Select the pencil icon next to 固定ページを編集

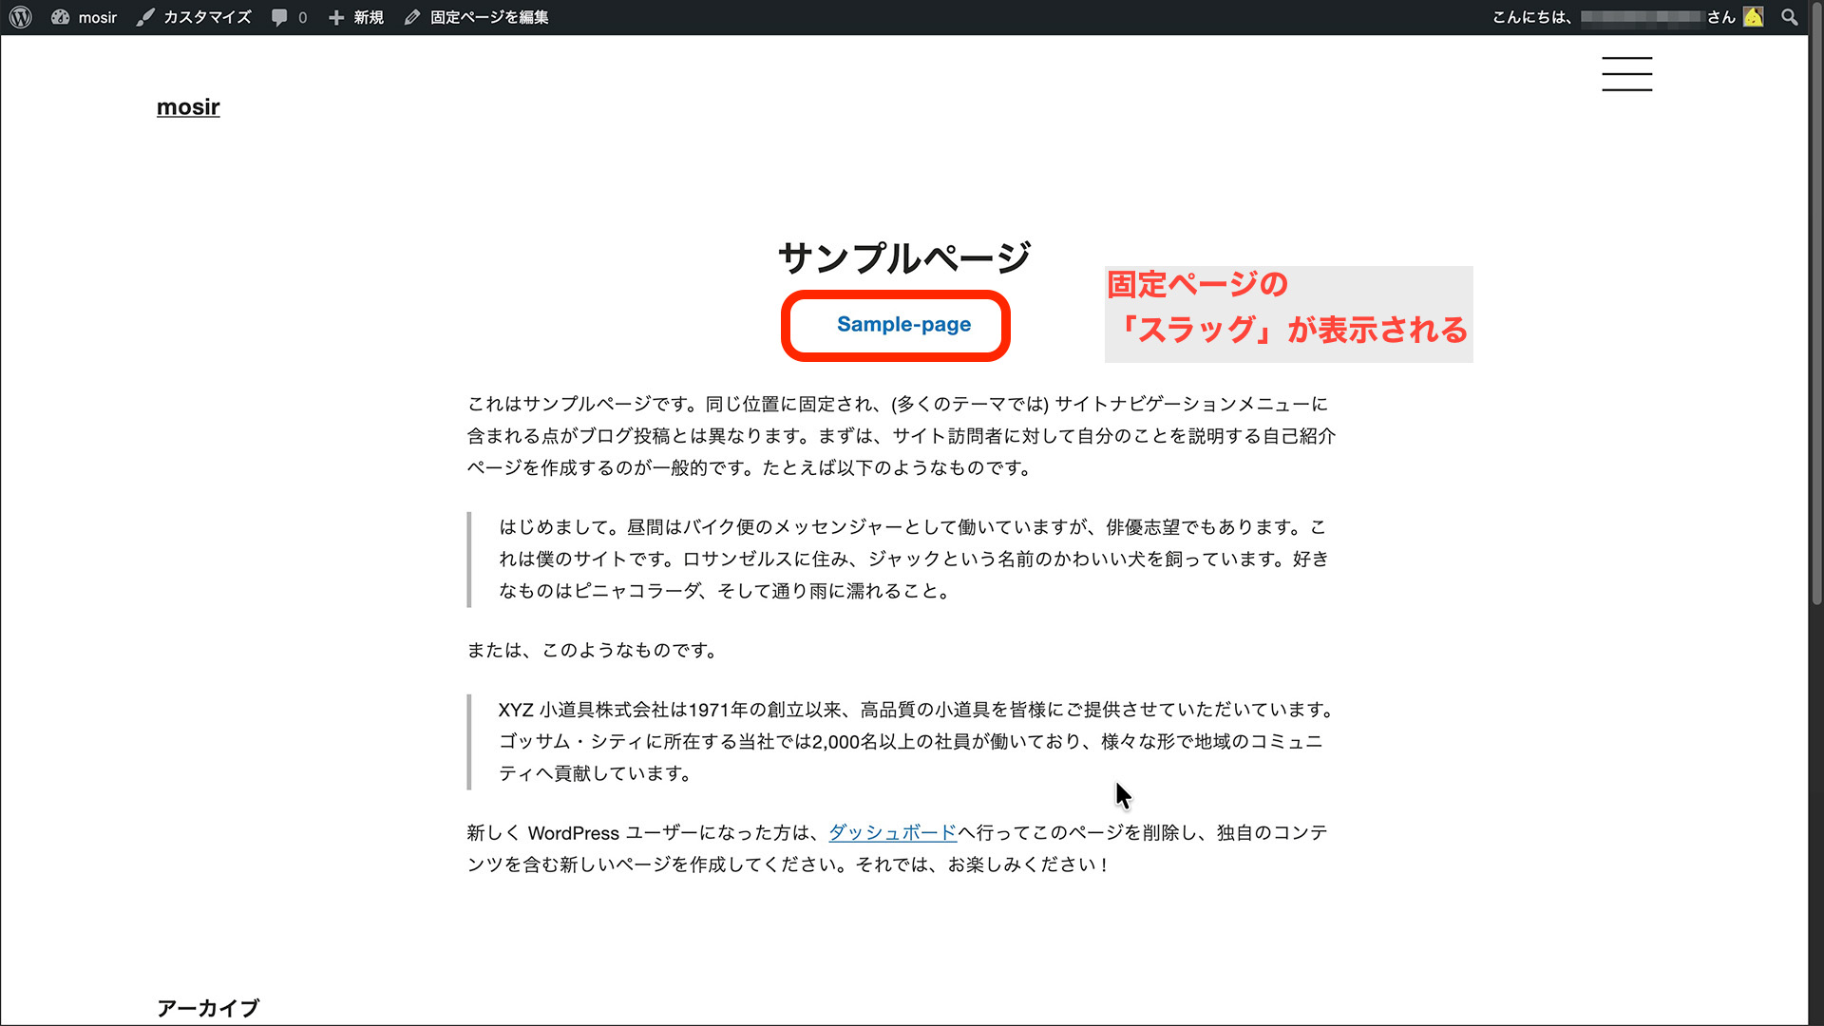(x=411, y=16)
